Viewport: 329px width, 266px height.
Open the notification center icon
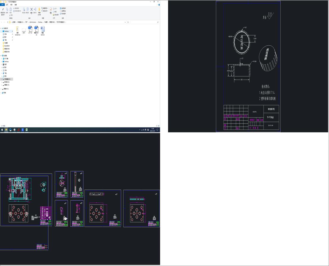(x=157, y=130)
